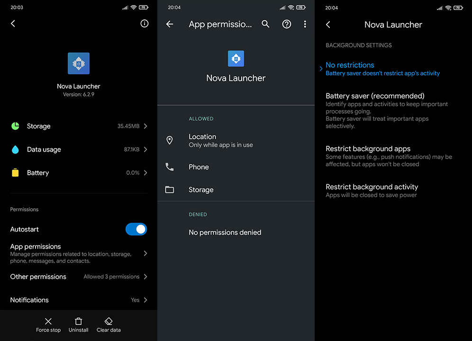Tap the Phone handset icon
This screenshot has height=341, width=472.
[x=170, y=167]
